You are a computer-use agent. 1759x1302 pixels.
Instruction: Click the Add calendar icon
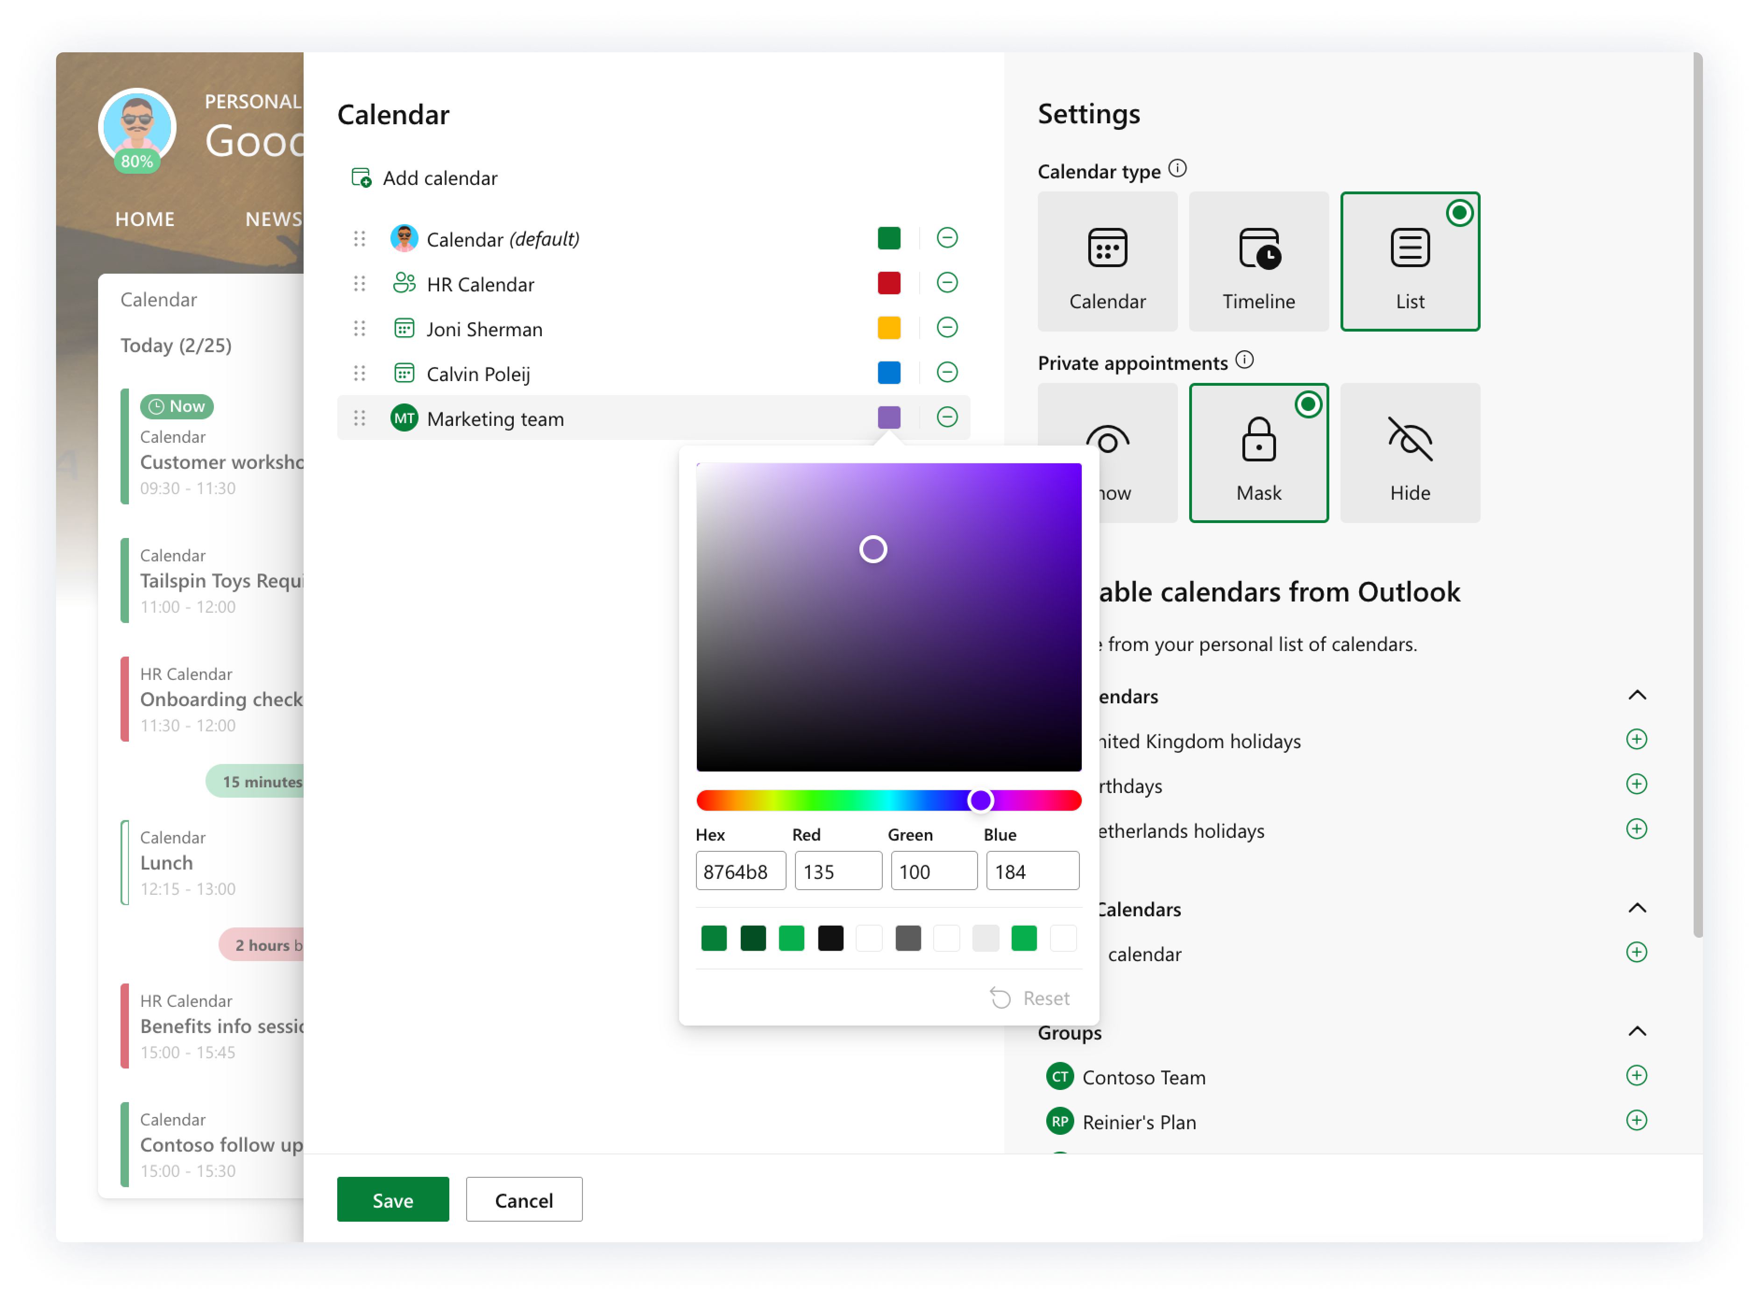361,177
